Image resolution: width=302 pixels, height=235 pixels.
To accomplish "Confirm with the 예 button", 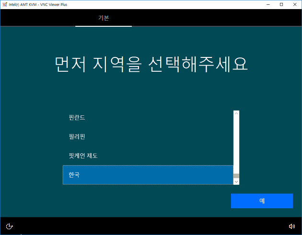I will pyautogui.click(x=262, y=201).
